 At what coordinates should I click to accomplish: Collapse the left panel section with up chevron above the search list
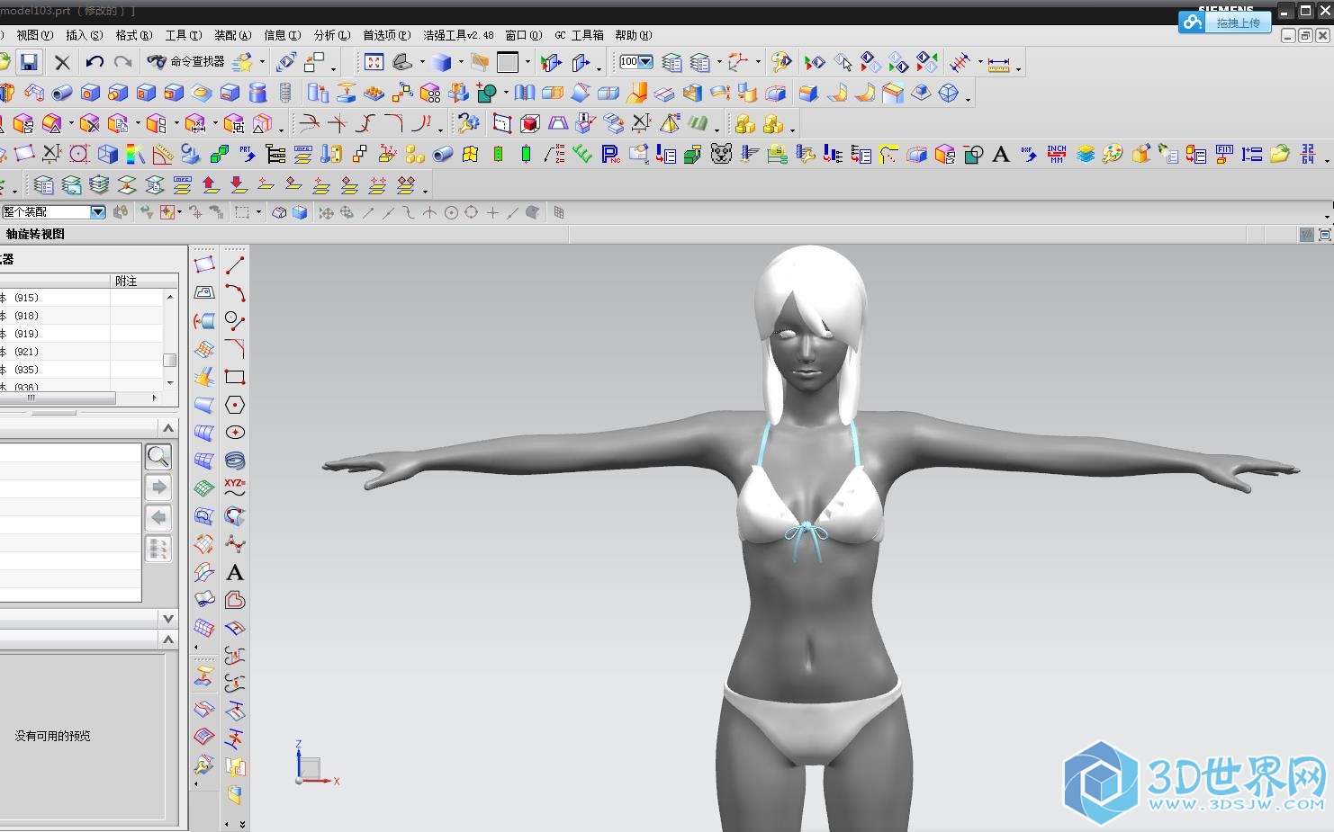[167, 427]
